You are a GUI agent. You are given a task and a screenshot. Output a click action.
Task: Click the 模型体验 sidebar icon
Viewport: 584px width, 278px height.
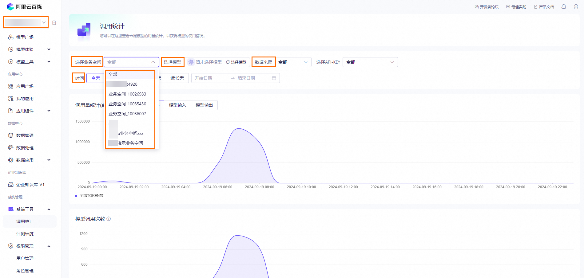click(x=11, y=49)
